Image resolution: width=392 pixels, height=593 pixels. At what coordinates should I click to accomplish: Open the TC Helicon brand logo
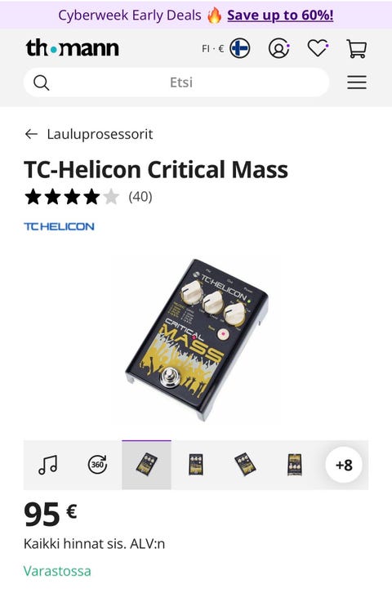tap(59, 226)
